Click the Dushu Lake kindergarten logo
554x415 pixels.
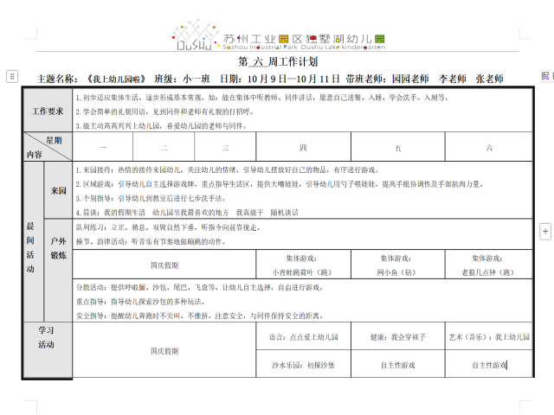(277, 35)
